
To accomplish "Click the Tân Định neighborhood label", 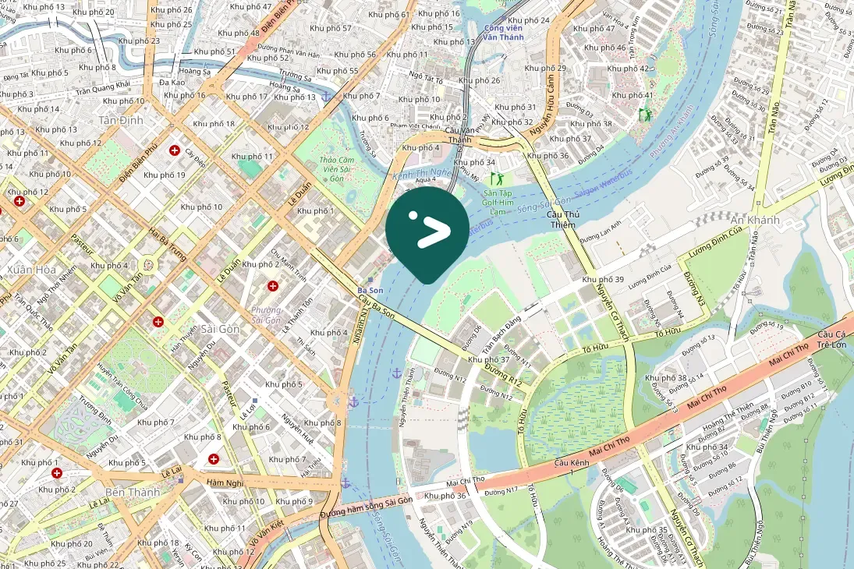I will (x=121, y=120).
